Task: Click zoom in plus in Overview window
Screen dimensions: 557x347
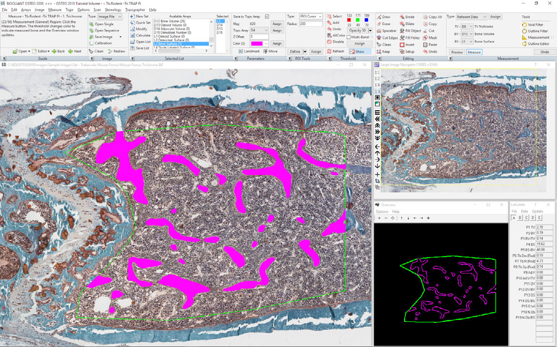Action: [379, 218]
